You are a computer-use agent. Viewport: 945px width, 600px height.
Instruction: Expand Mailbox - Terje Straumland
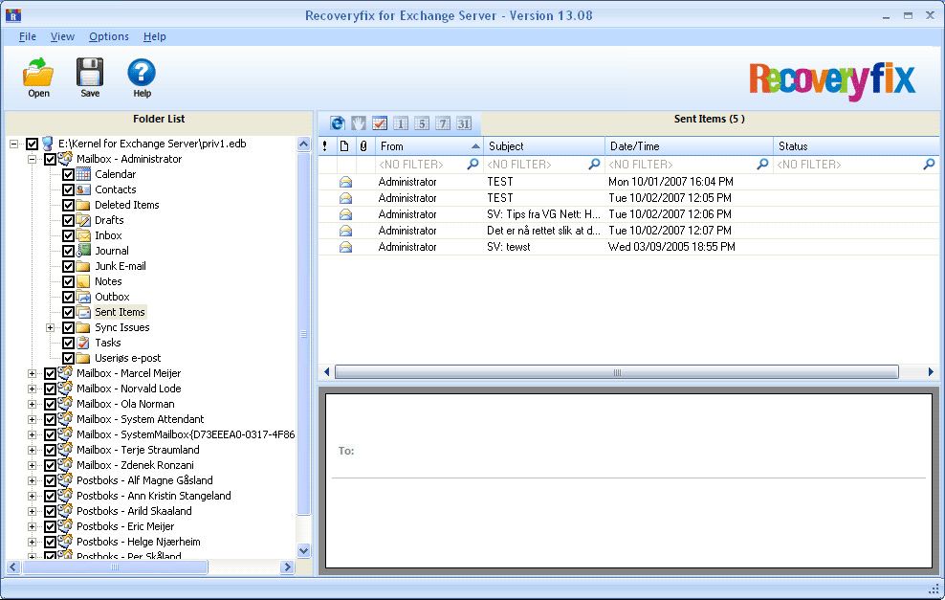(32, 450)
